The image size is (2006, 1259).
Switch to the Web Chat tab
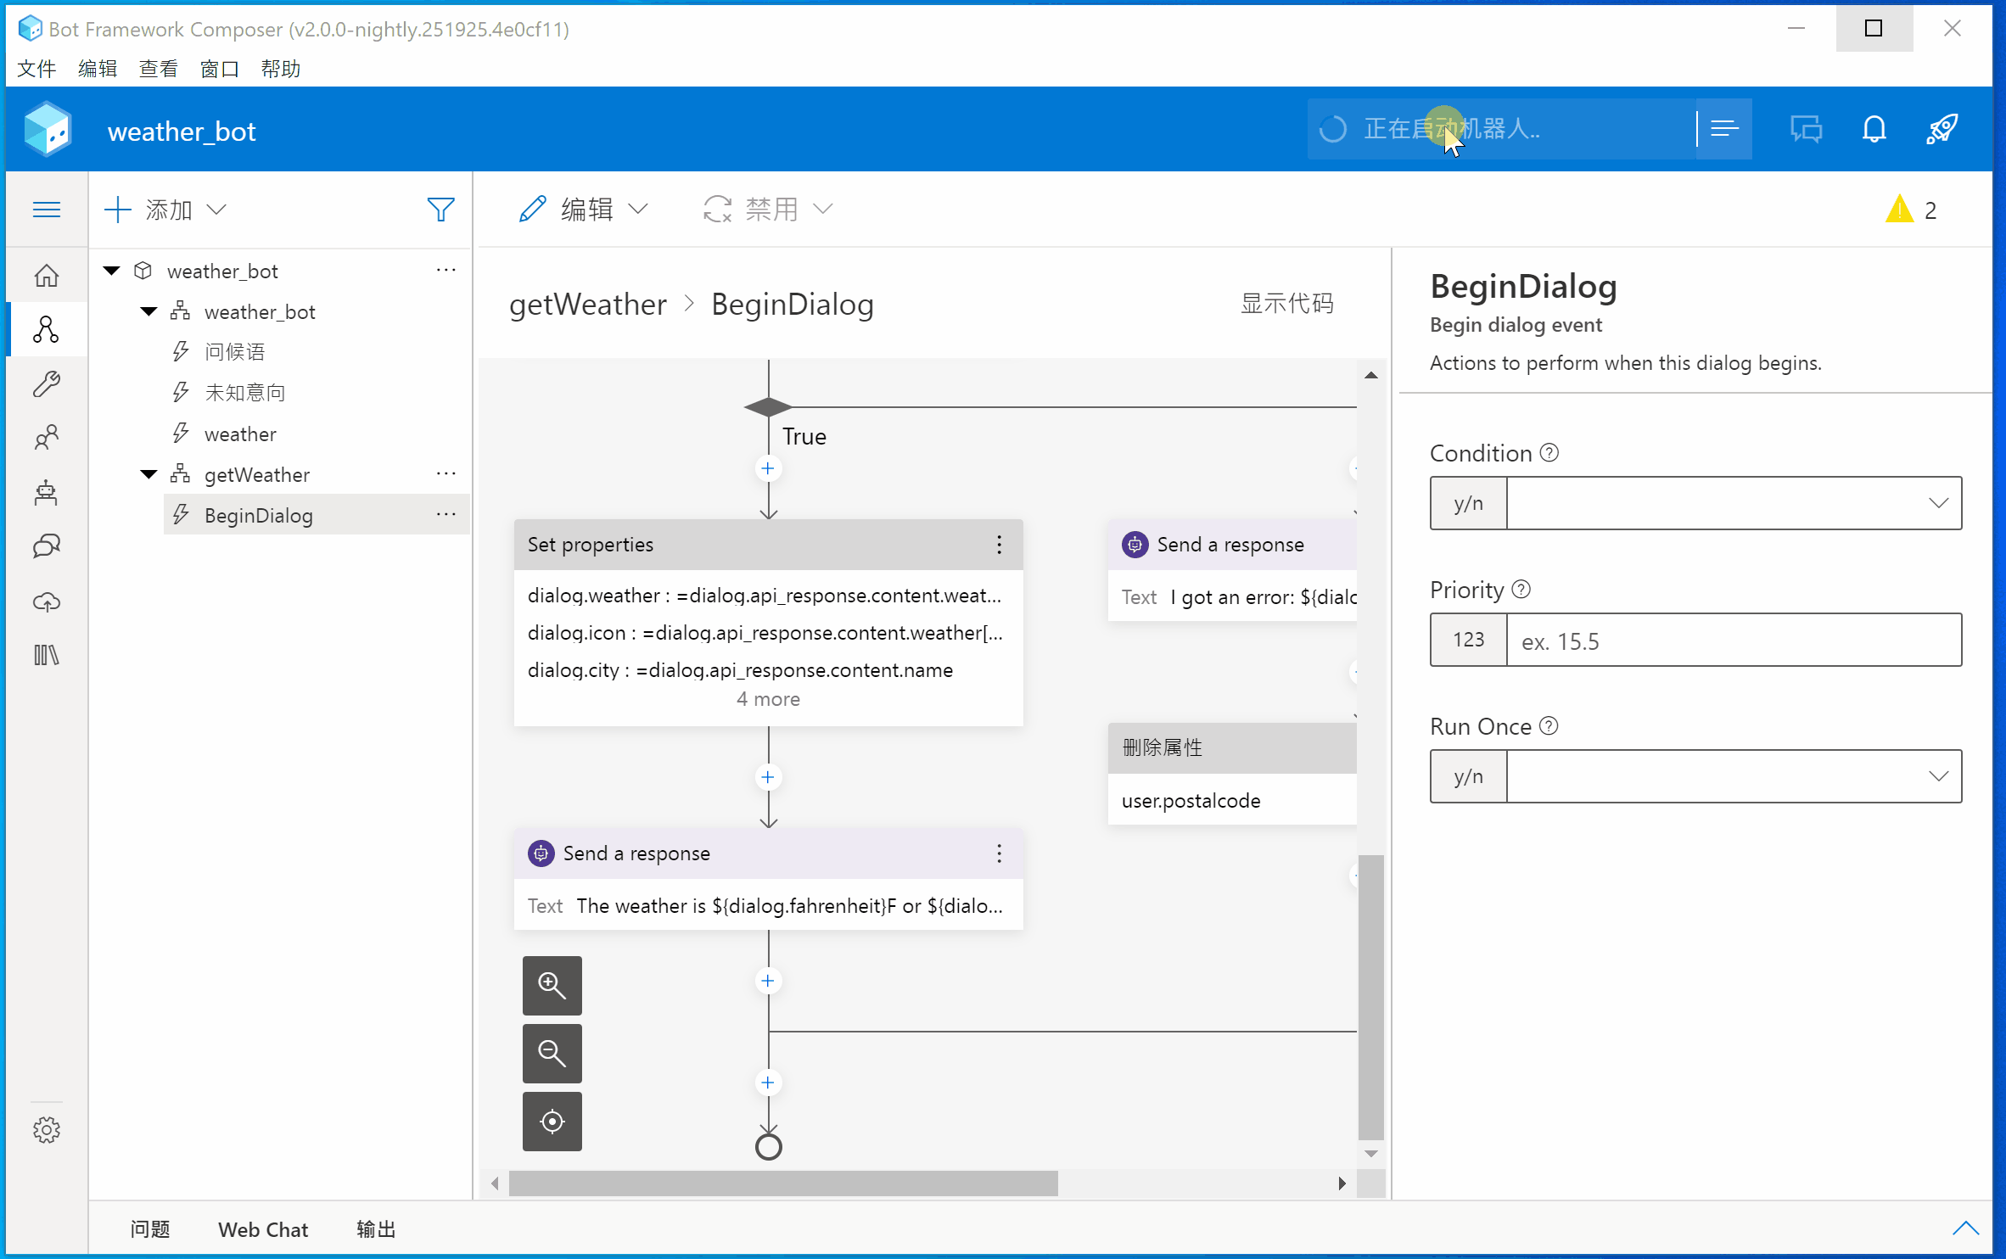(x=263, y=1229)
